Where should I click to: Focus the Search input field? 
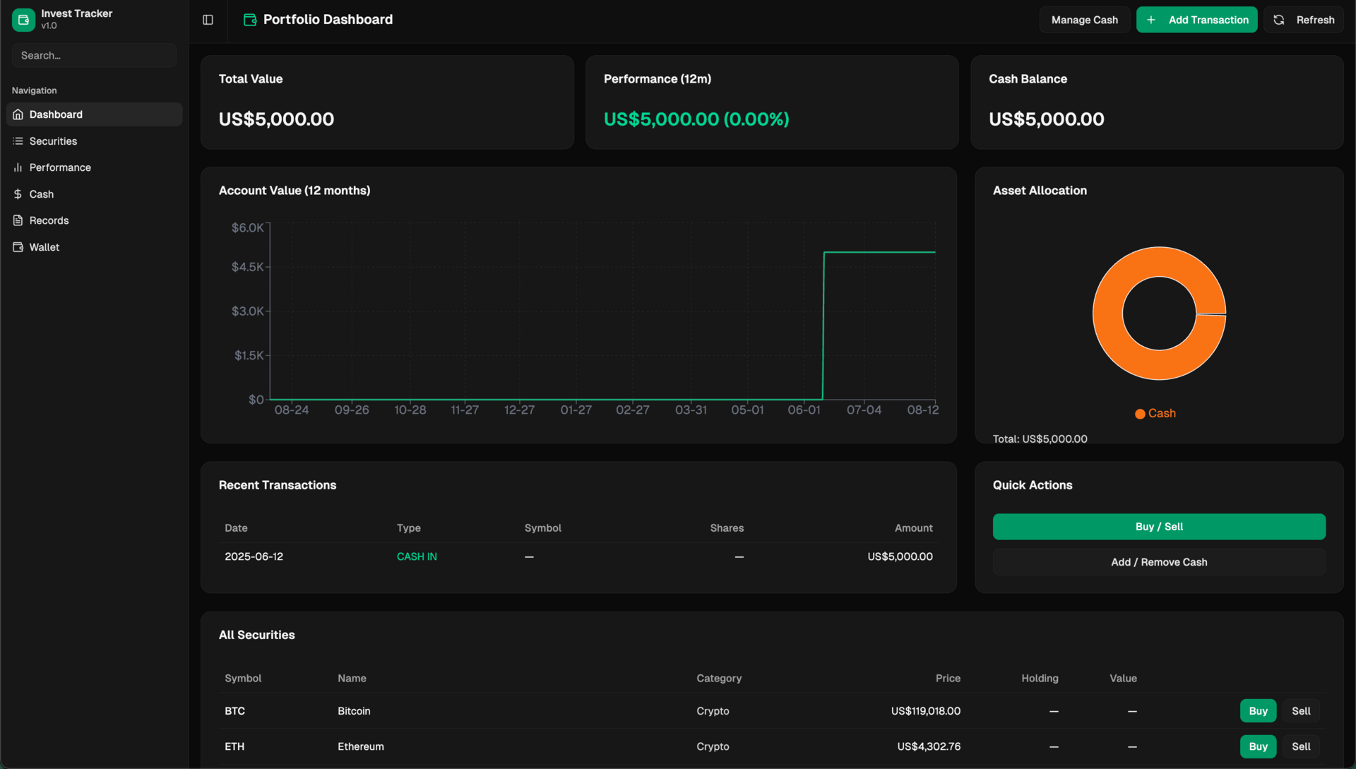coord(94,55)
